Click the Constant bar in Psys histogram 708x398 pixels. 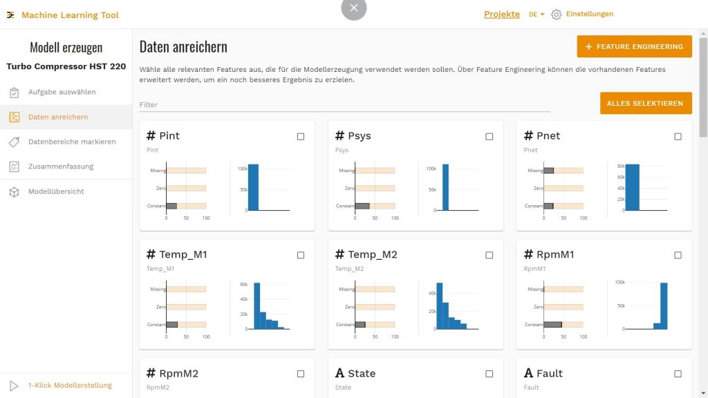click(x=364, y=205)
